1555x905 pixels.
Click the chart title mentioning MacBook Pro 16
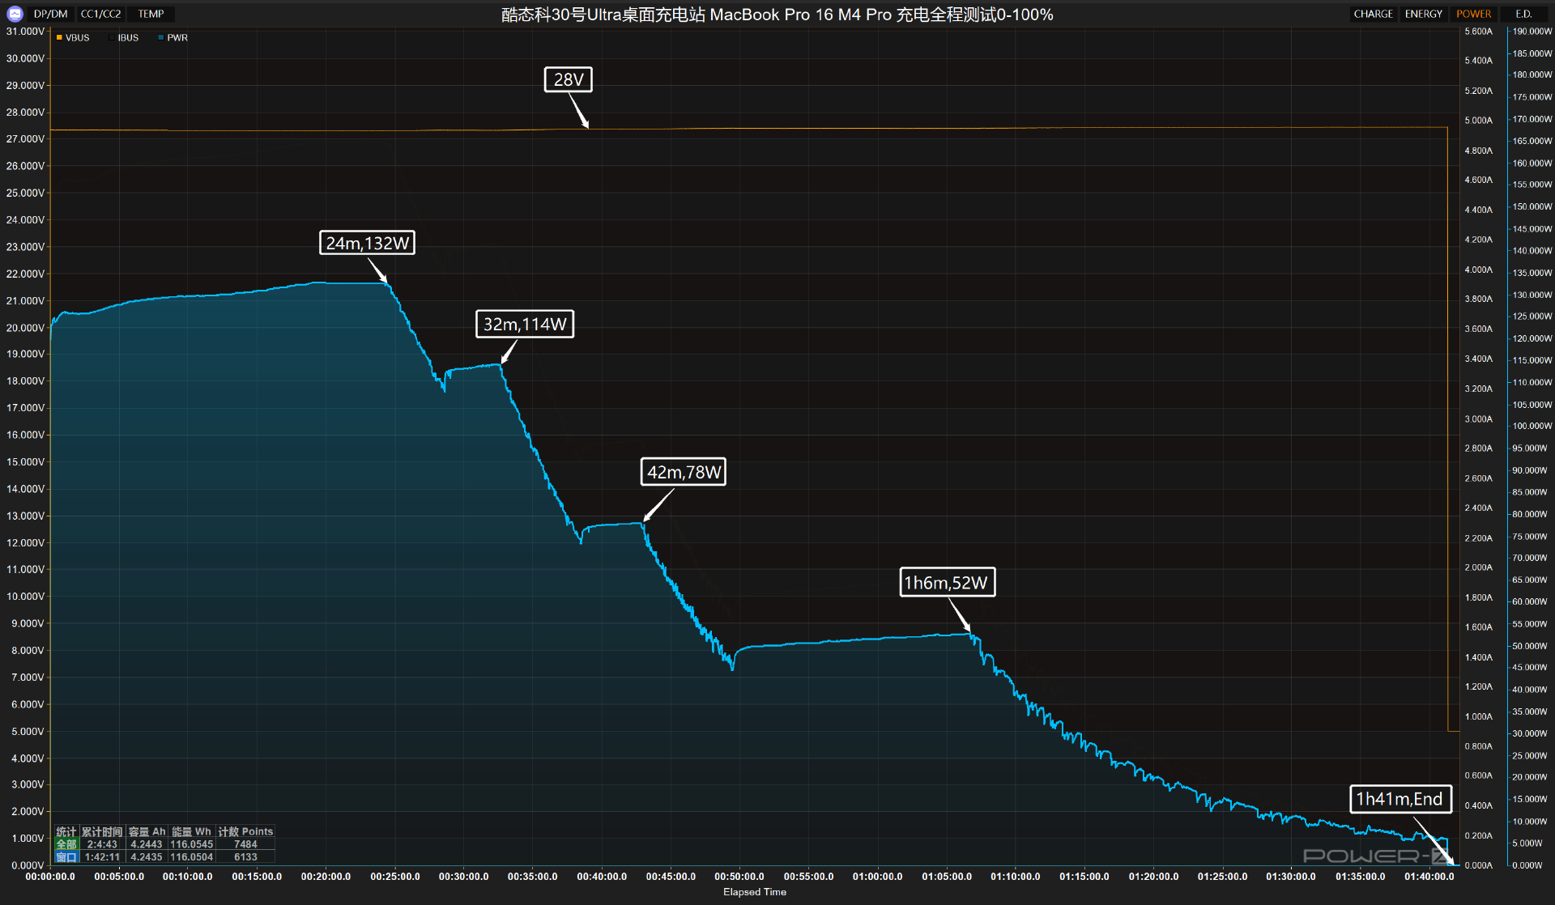(x=777, y=15)
